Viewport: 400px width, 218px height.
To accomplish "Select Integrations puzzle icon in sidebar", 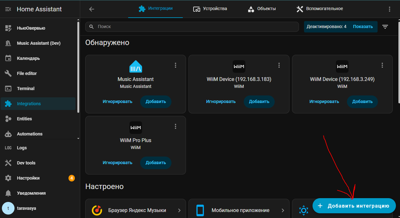I will point(8,104).
